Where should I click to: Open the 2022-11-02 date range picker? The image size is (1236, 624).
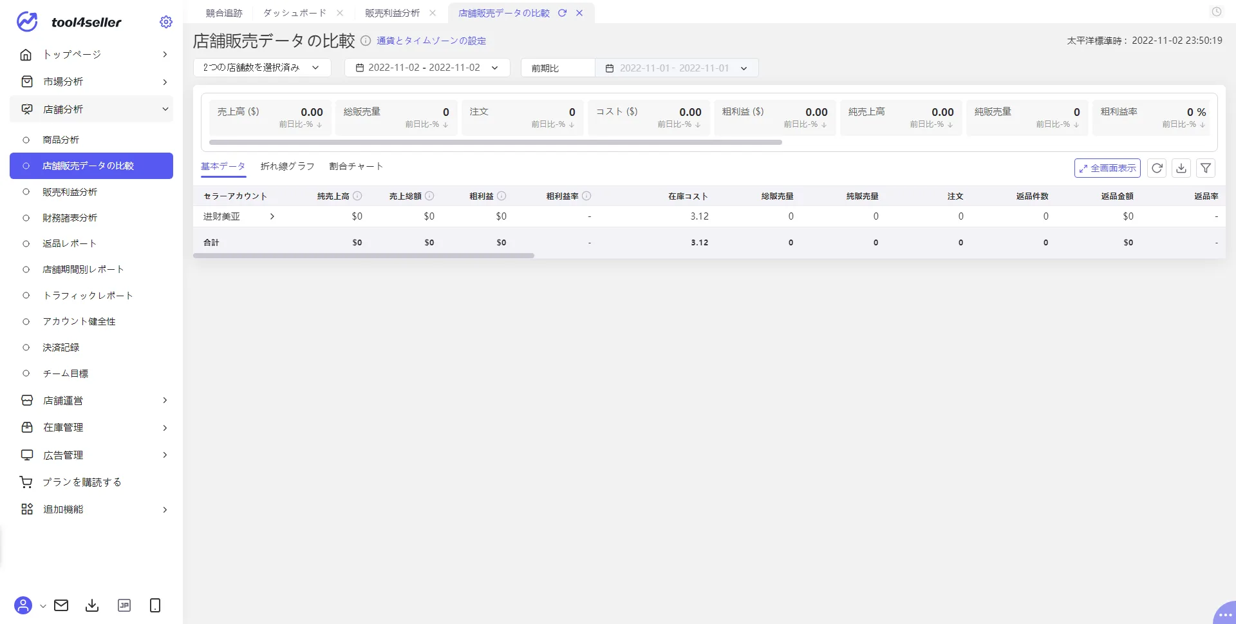427,68
